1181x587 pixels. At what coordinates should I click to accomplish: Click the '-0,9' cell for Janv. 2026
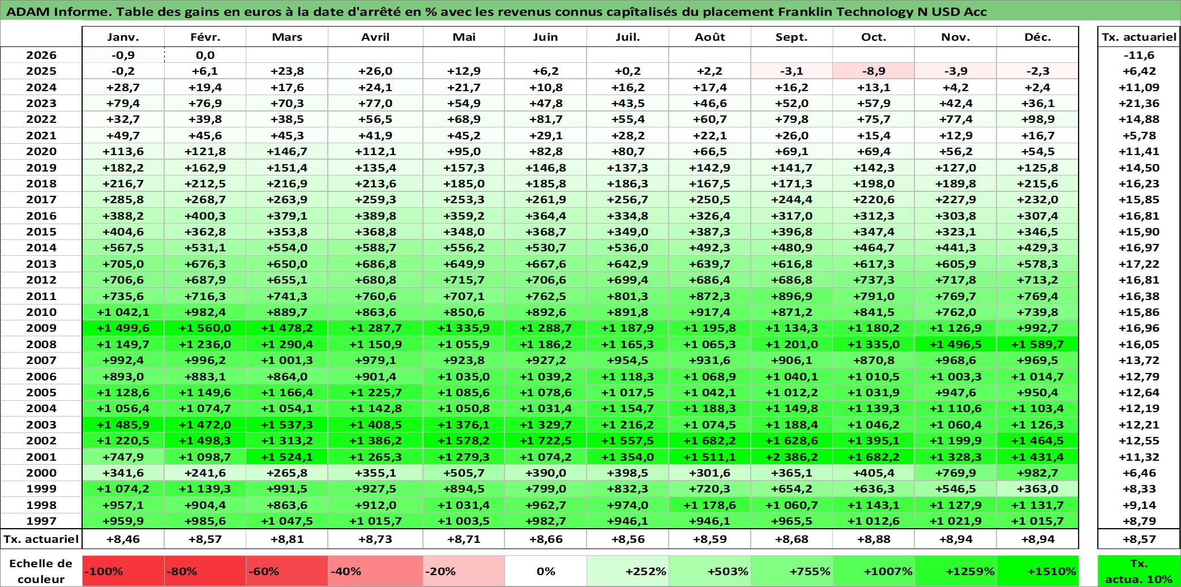click(x=123, y=55)
